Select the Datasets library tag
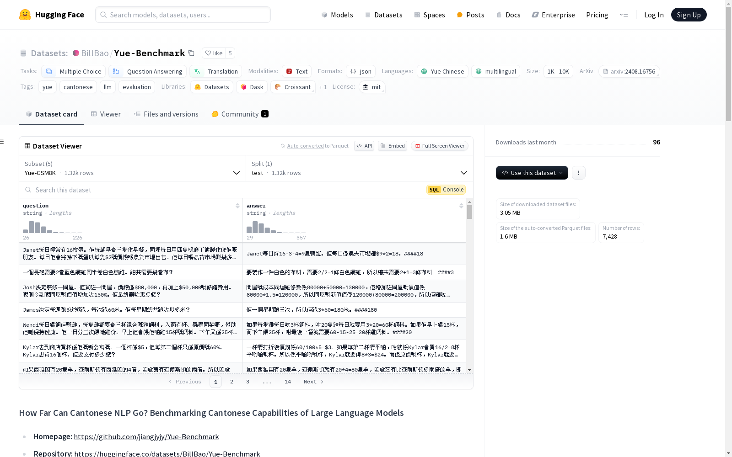This screenshot has height=457, width=732. (x=212, y=87)
